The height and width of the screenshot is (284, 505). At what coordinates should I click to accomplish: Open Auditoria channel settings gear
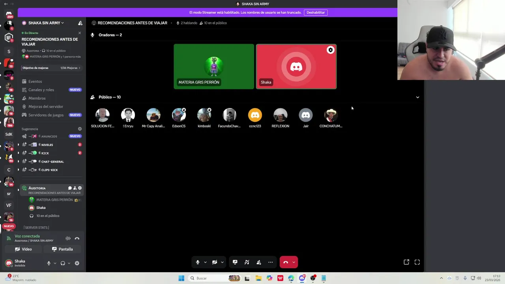pos(80,188)
